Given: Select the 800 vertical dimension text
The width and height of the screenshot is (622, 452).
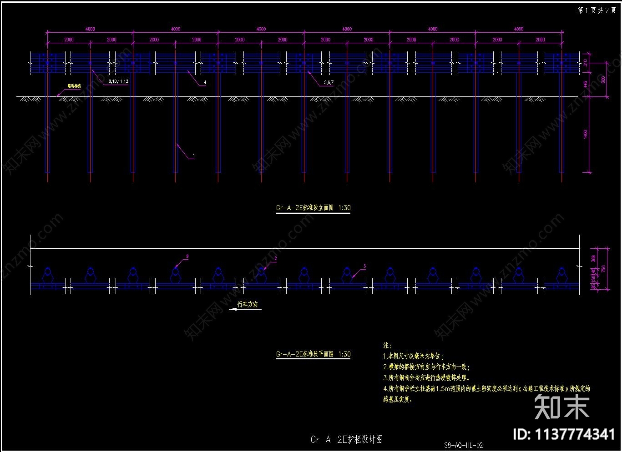Looking at the screenshot, I should click(x=603, y=80).
